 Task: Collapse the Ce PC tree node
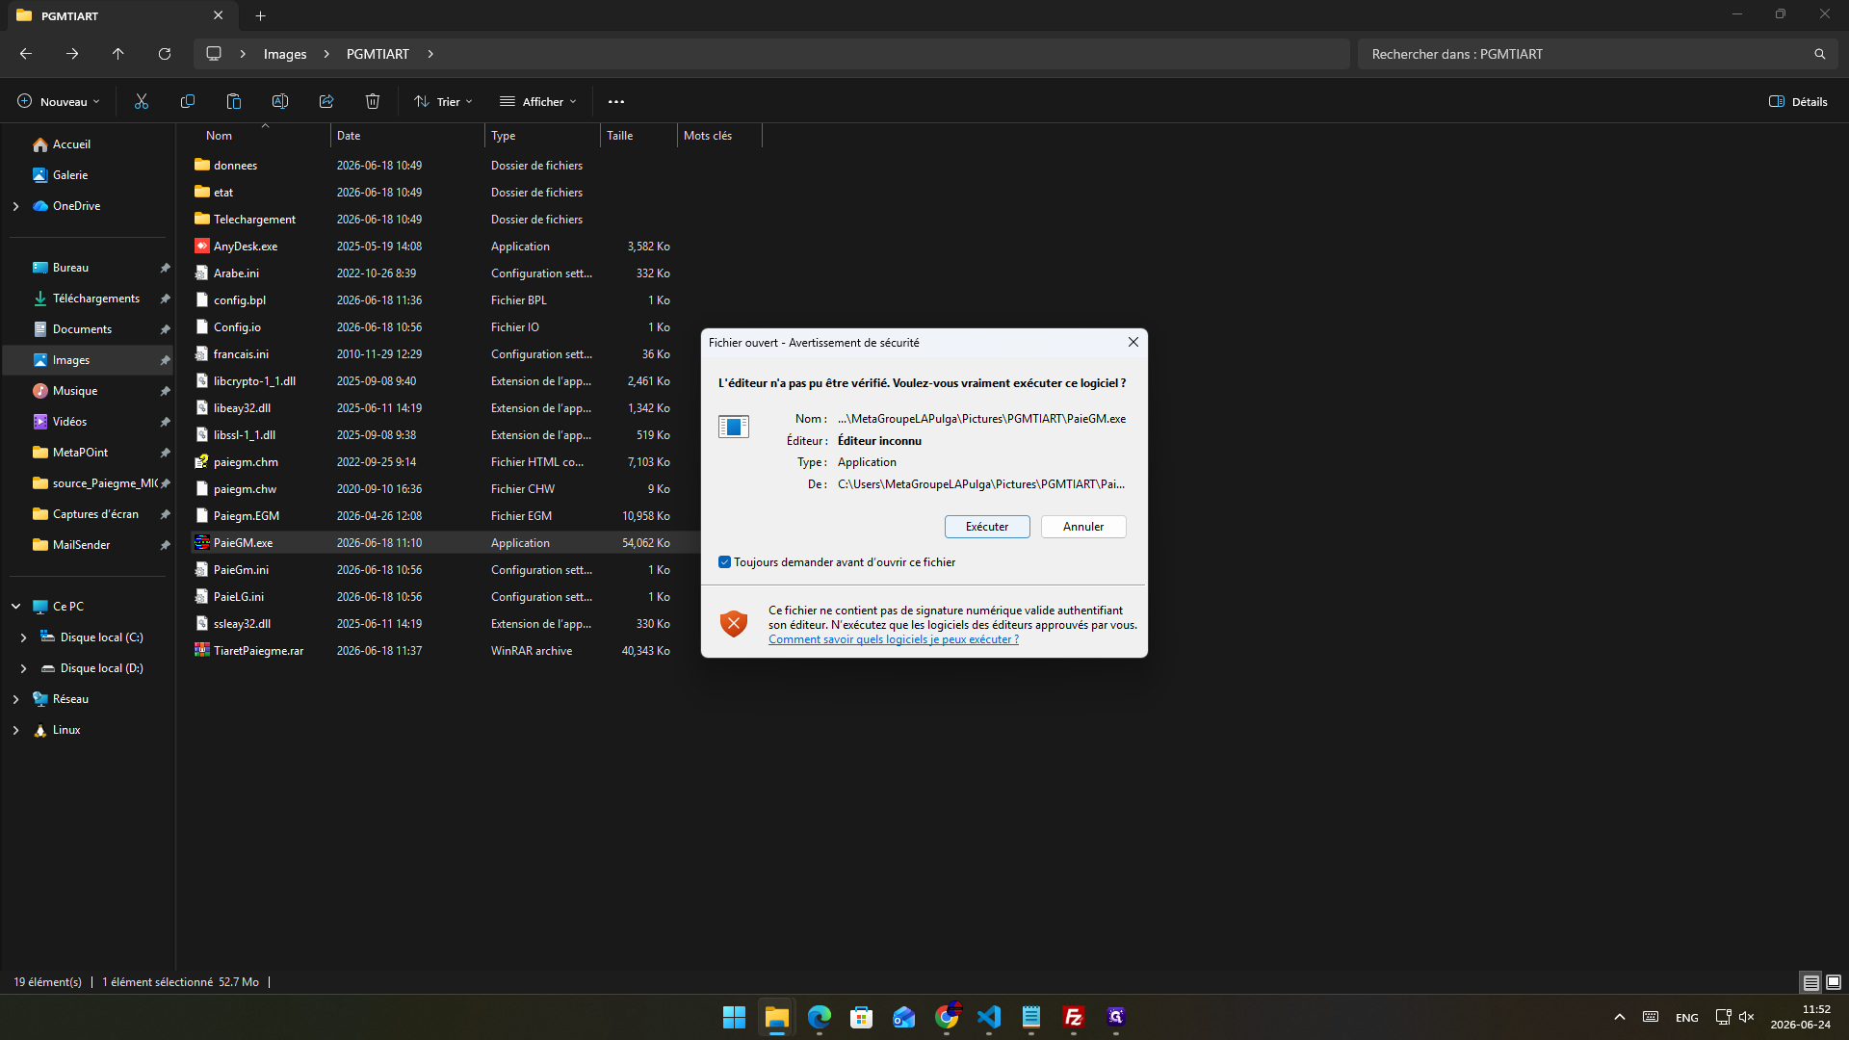pos(15,607)
